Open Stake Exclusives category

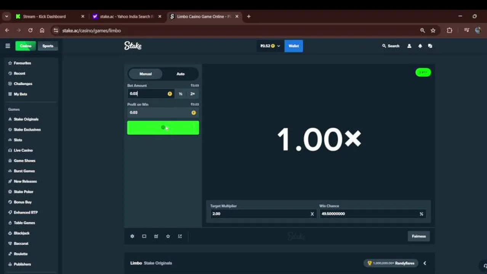pyautogui.click(x=27, y=130)
